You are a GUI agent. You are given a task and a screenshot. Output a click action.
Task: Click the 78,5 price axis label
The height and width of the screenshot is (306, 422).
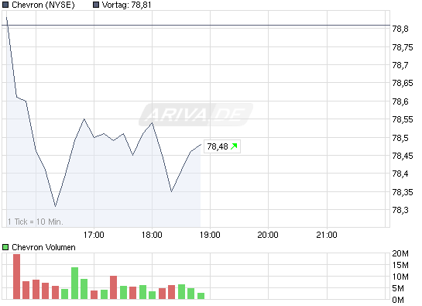pos(400,138)
